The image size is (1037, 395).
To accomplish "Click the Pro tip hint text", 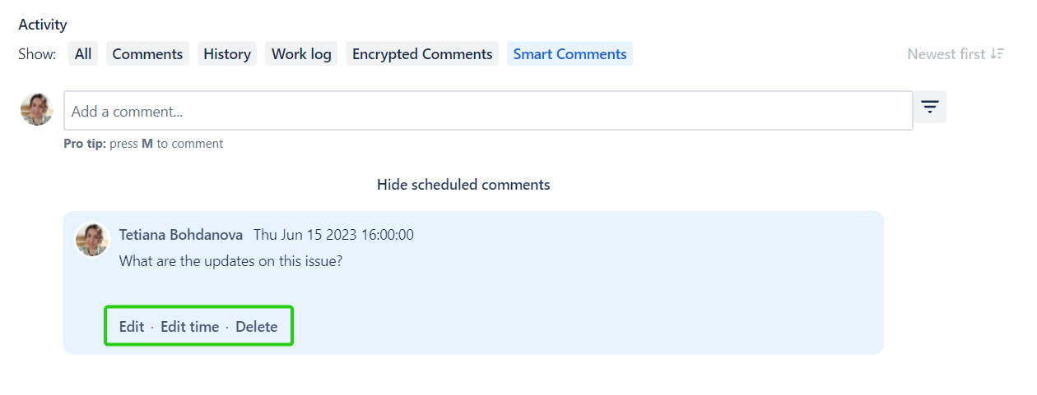I will click(143, 144).
